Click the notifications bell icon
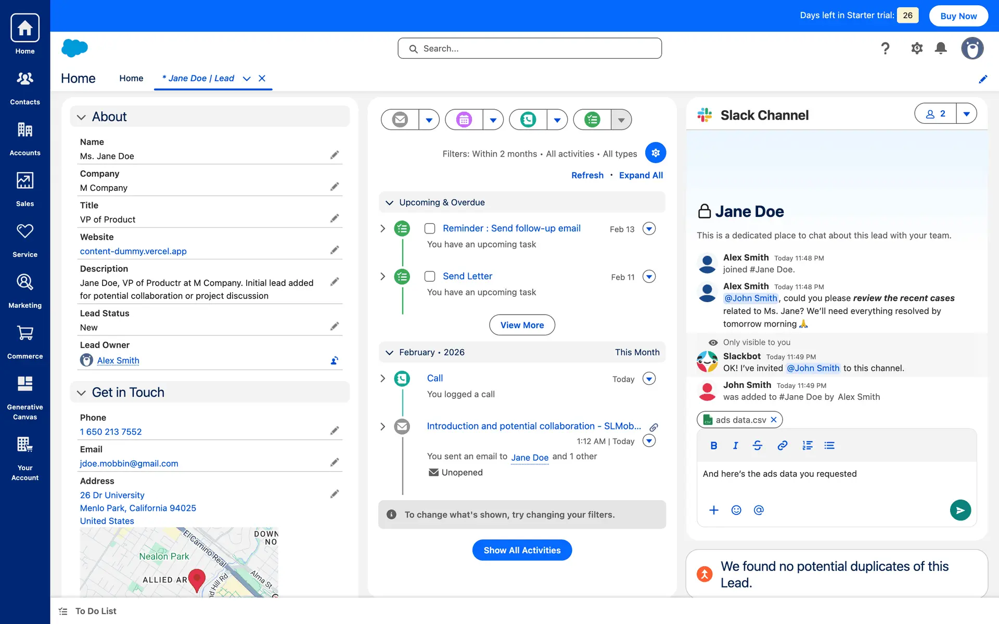999x624 pixels. click(x=941, y=48)
